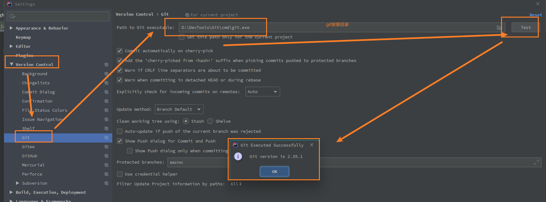Toggle 'Set this path only for current project'
This screenshot has height=202, width=546.
pos(181,37)
